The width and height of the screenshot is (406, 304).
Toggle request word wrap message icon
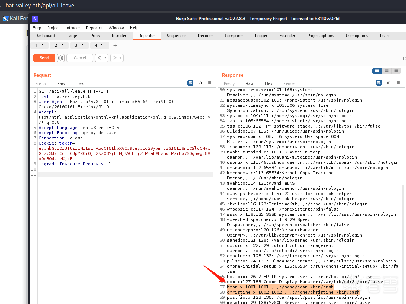pos(190,83)
